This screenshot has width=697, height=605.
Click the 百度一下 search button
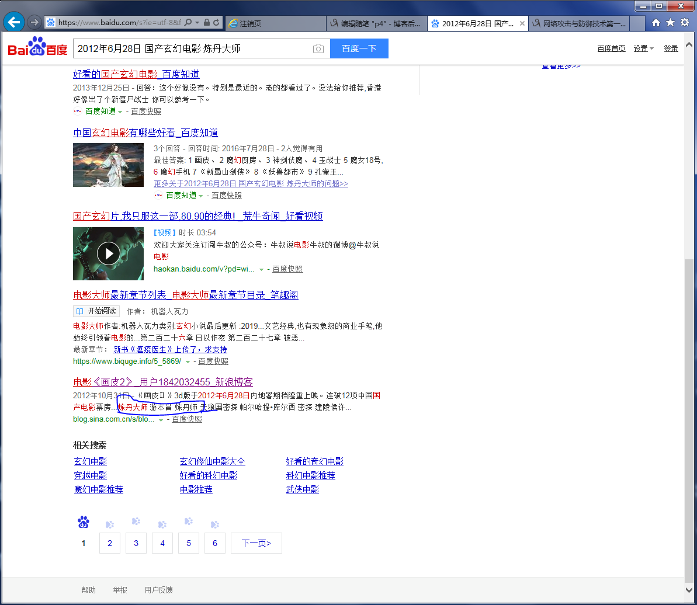359,48
